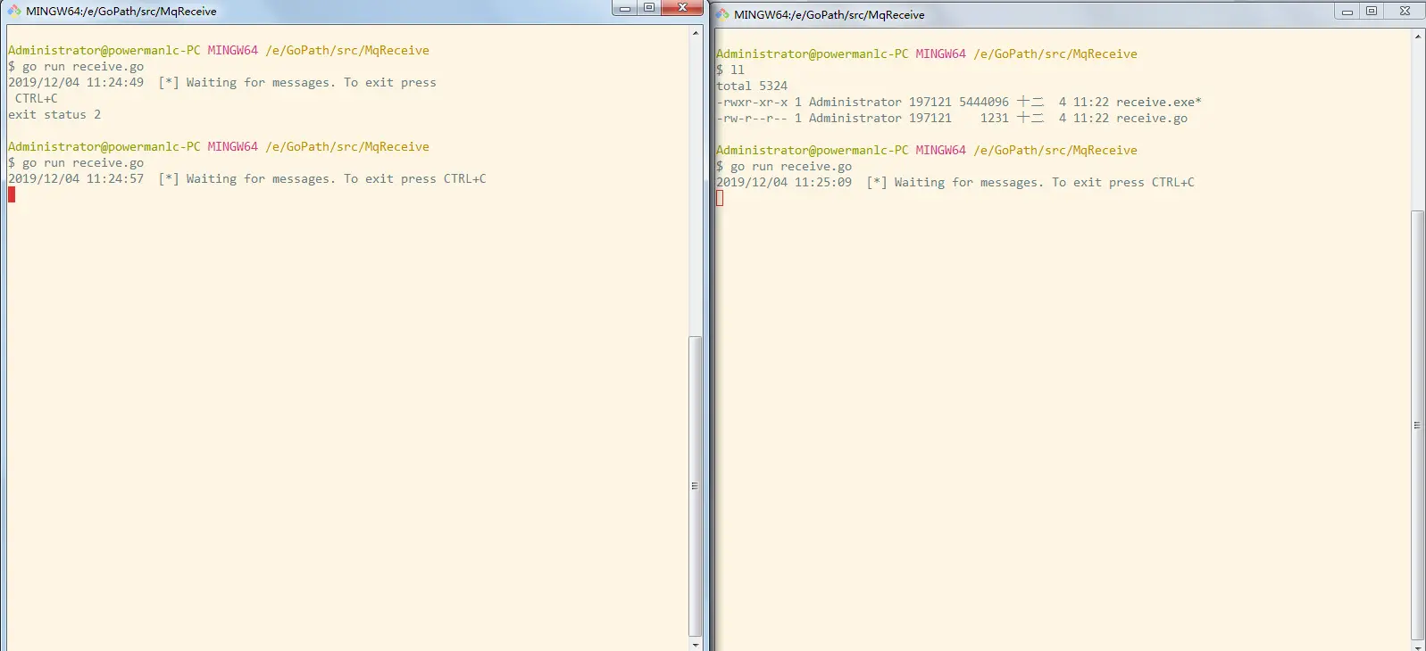Click the receive.exe* file listing row

[x=959, y=103]
